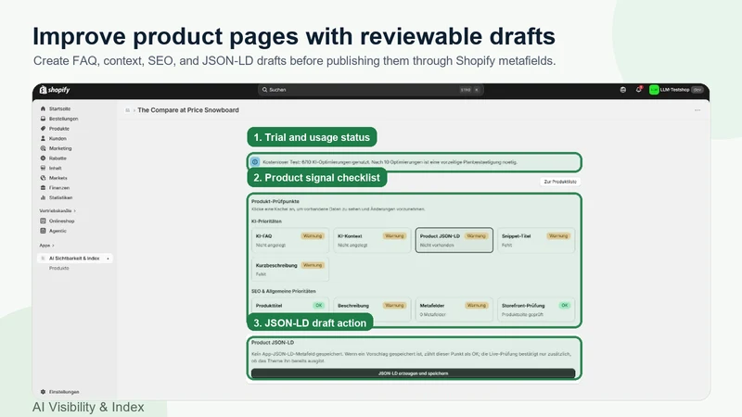Open Bestellungen orders icon in sidebar
742x417 pixels.
point(43,119)
